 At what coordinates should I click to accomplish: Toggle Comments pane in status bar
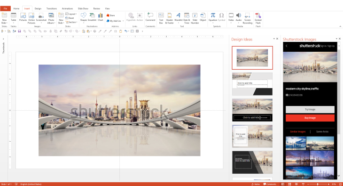(270, 184)
